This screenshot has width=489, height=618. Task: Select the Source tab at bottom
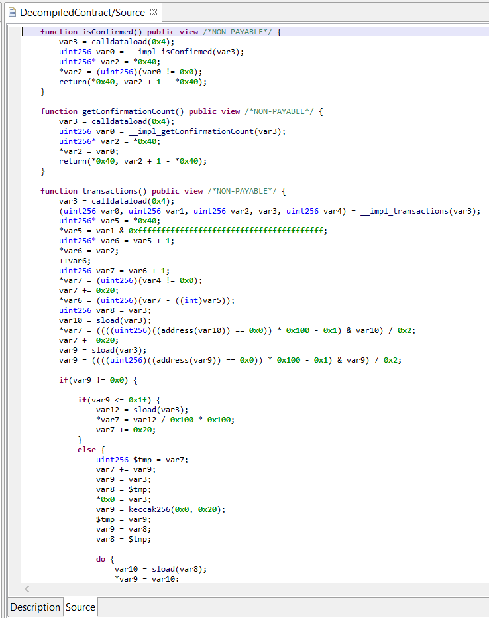click(x=80, y=607)
